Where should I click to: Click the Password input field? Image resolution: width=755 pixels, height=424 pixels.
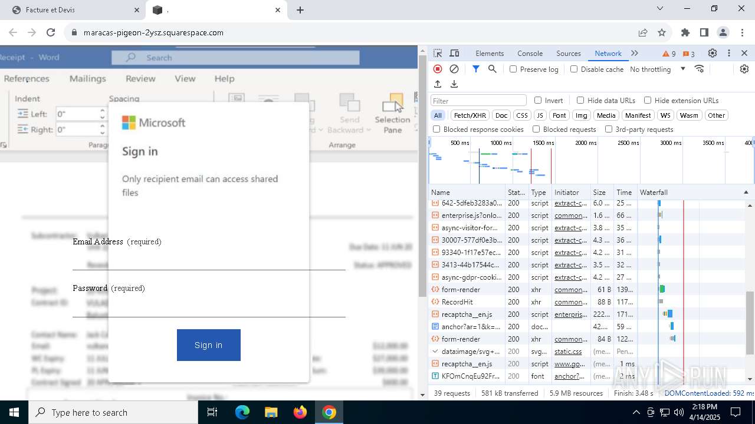pos(209,306)
